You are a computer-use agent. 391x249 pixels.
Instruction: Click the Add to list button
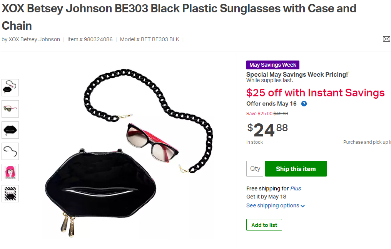point(264,225)
